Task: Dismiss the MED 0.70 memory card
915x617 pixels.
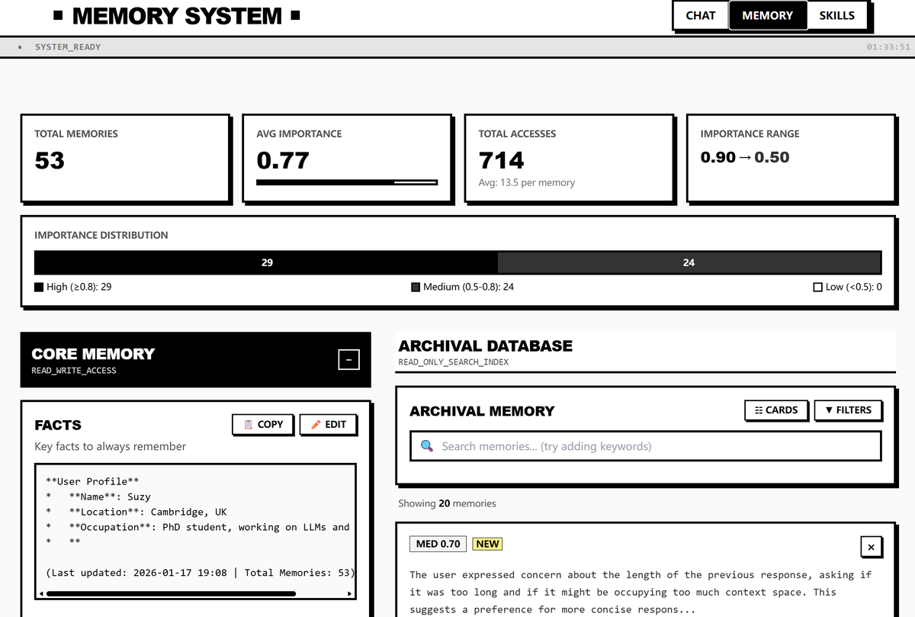Action: tap(871, 547)
